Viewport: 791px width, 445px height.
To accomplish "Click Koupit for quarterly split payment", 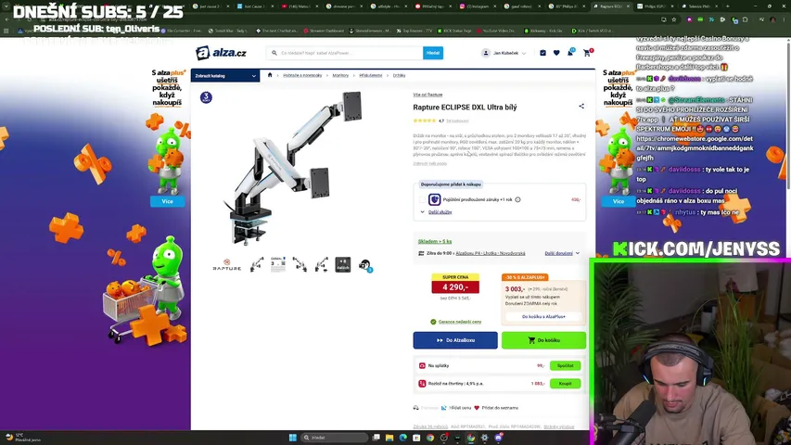I will point(565,384).
